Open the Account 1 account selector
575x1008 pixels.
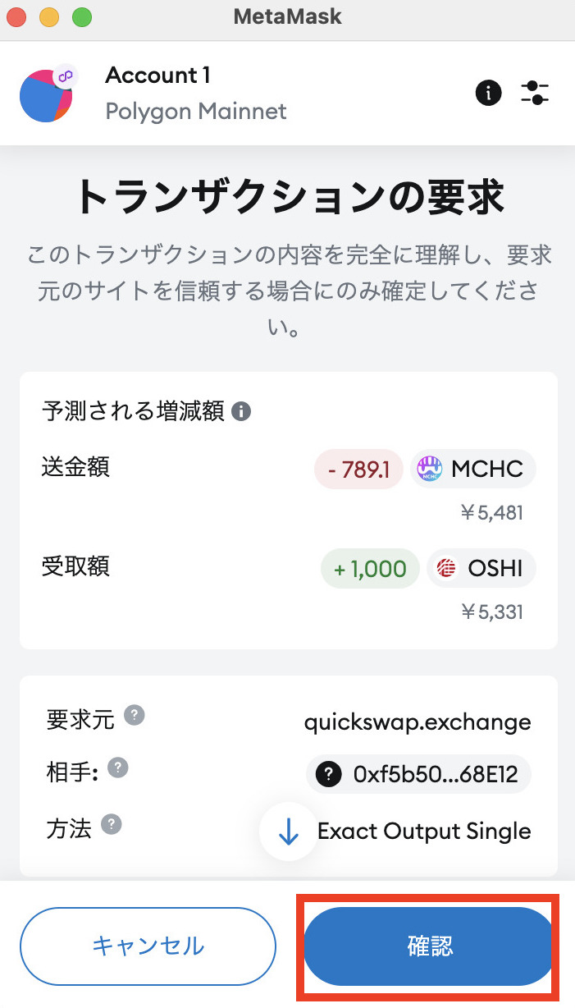[157, 75]
